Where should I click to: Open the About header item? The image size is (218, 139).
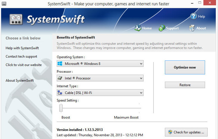pyautogui.click(x=201, y=28)
